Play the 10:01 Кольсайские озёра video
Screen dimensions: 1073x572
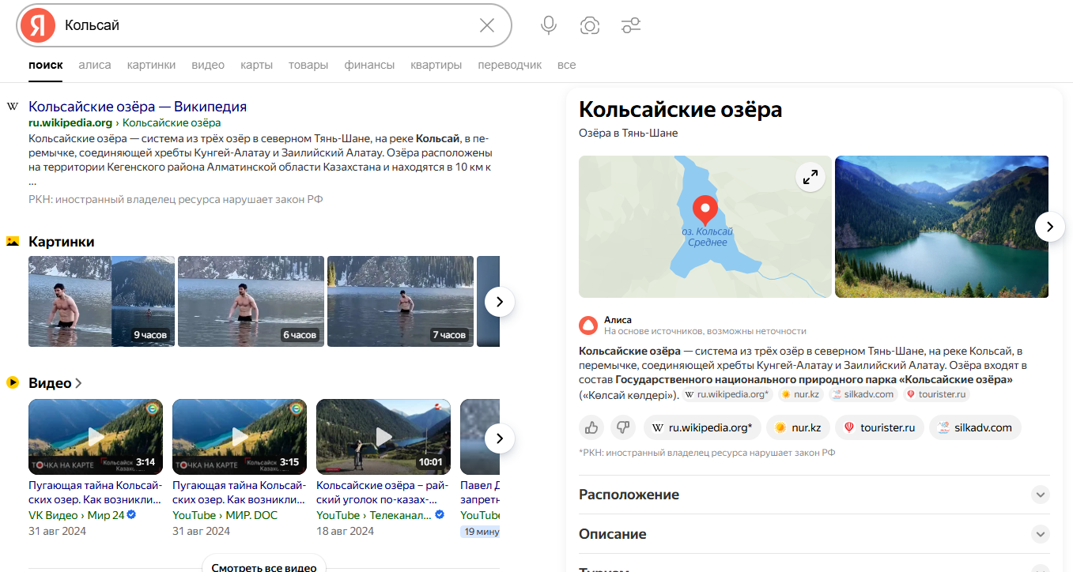[383, 436]
